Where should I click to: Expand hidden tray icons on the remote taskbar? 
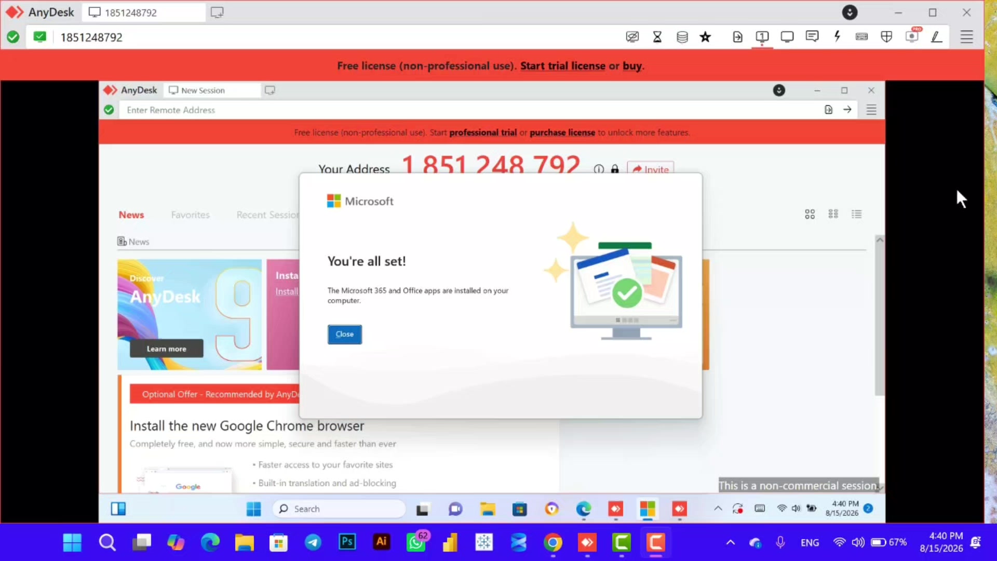pyautogui.click(x=718, y=509)
